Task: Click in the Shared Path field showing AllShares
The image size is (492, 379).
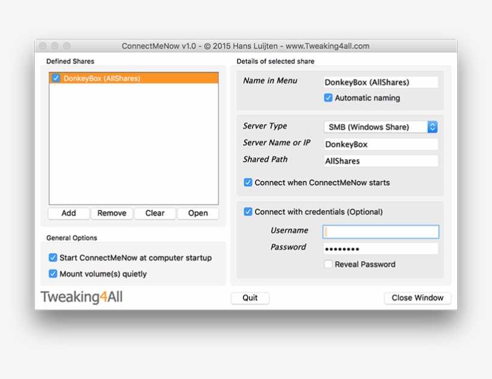Action: (x=380, y=160)
